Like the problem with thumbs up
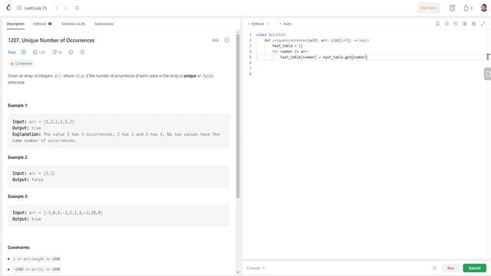Image resolution: width=491 pixels, height=276 pixels. (39, 52)
